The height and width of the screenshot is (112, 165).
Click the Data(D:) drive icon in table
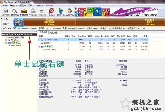[45, 50]
